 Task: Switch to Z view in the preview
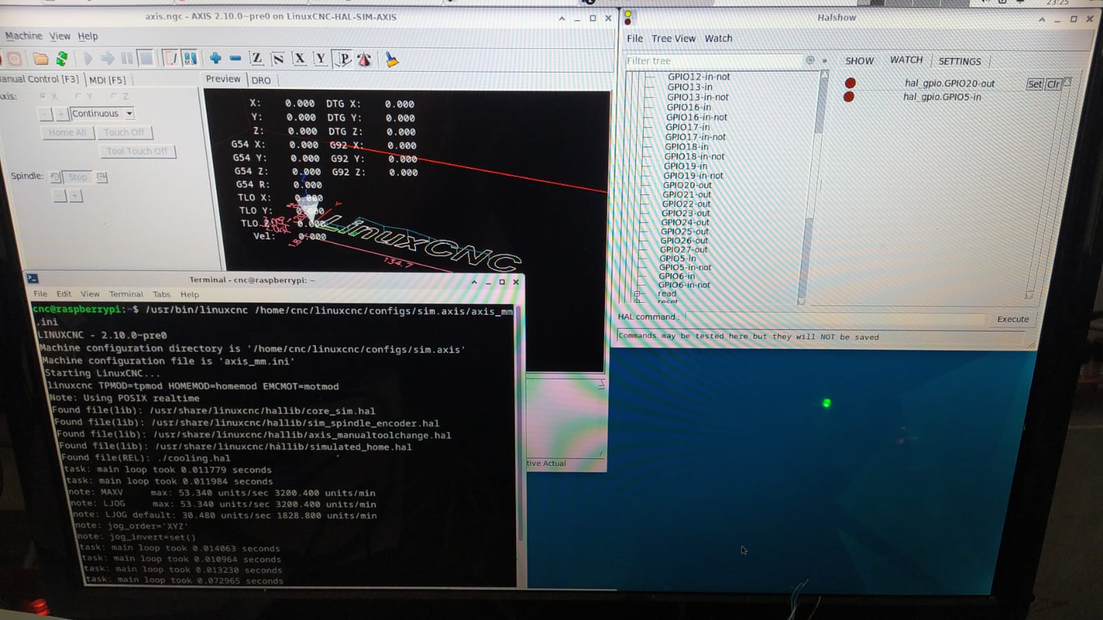pyautogui.click(x=257, y=59)
